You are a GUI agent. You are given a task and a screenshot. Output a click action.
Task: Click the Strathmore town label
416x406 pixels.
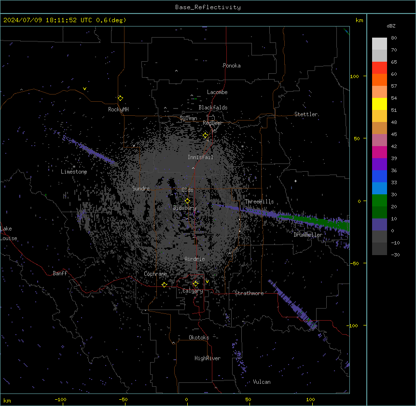[249, 293]
